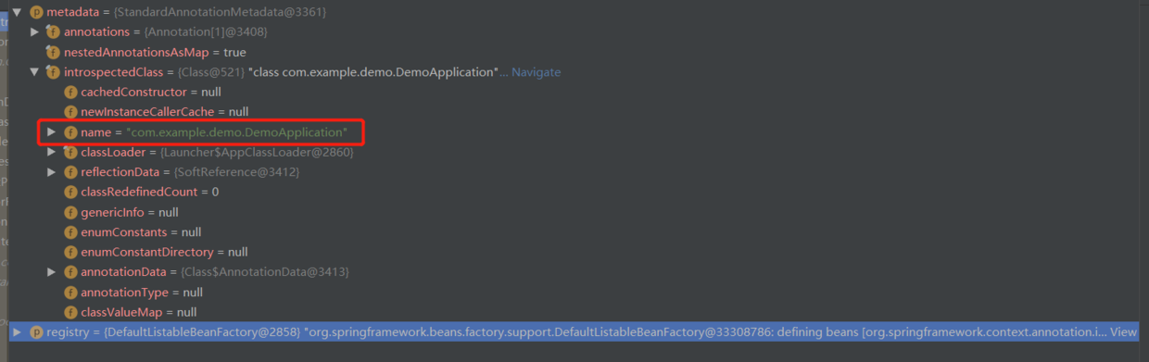Click the field icon beside classValueMap
Screen dimensions: 1149x362
click(x=70, y=312)
